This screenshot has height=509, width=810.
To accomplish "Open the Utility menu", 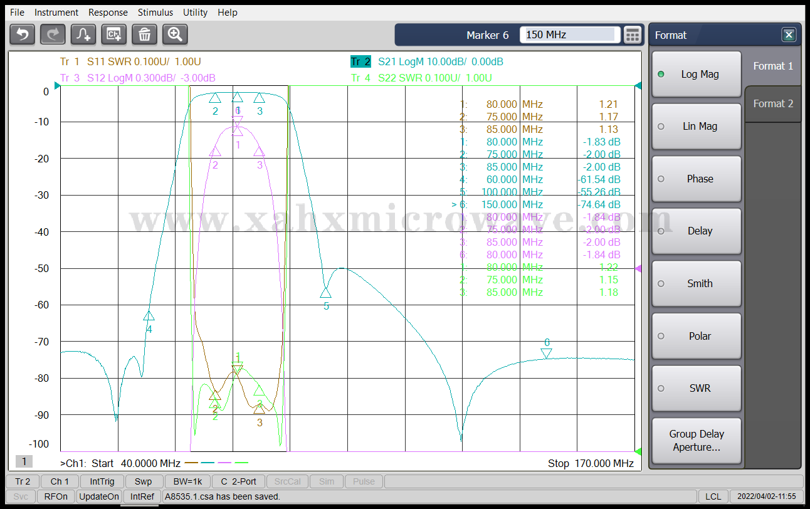I will point(195,13).
